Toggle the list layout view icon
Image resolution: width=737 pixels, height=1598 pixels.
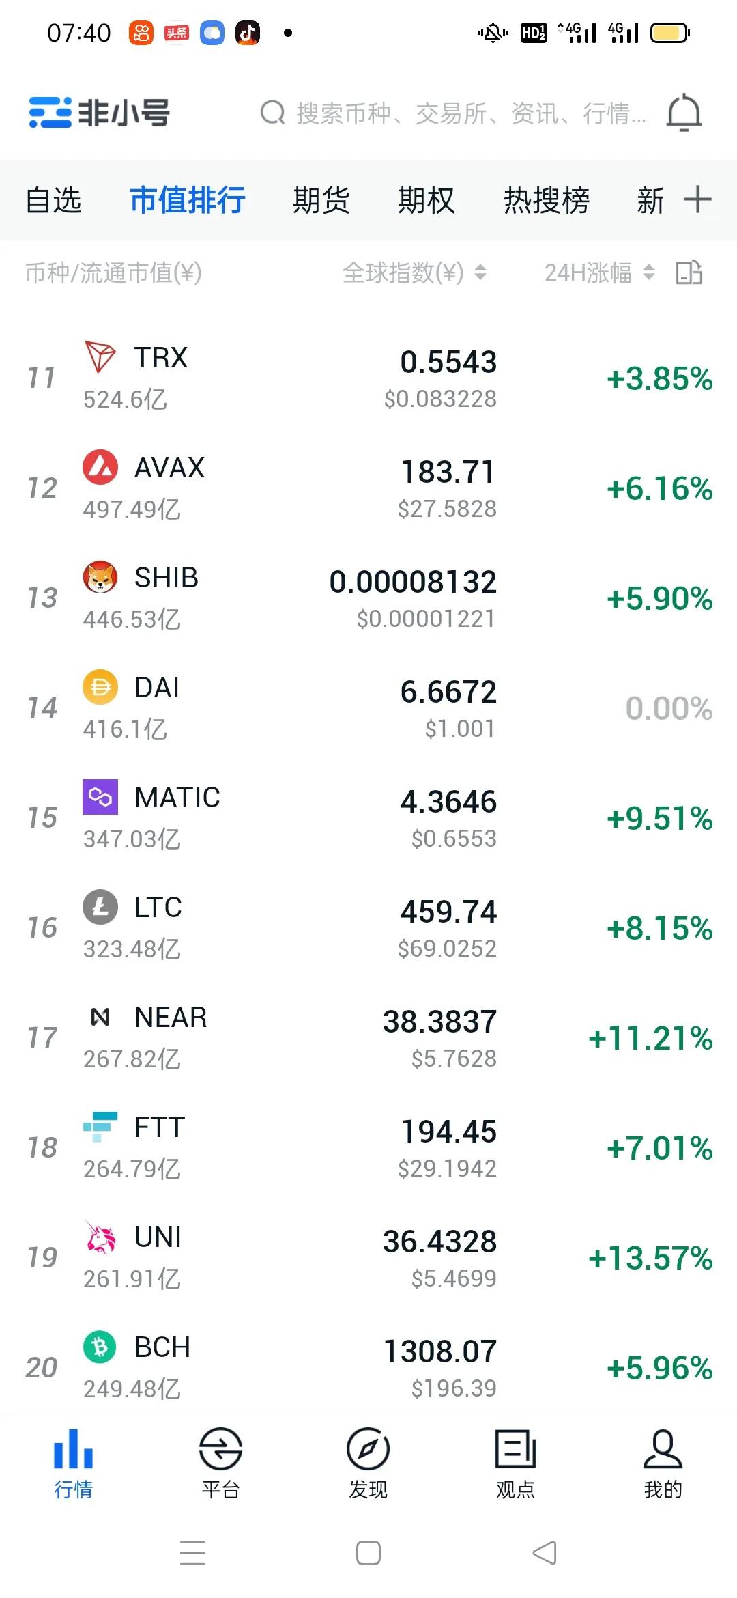[x=689, y=272]
